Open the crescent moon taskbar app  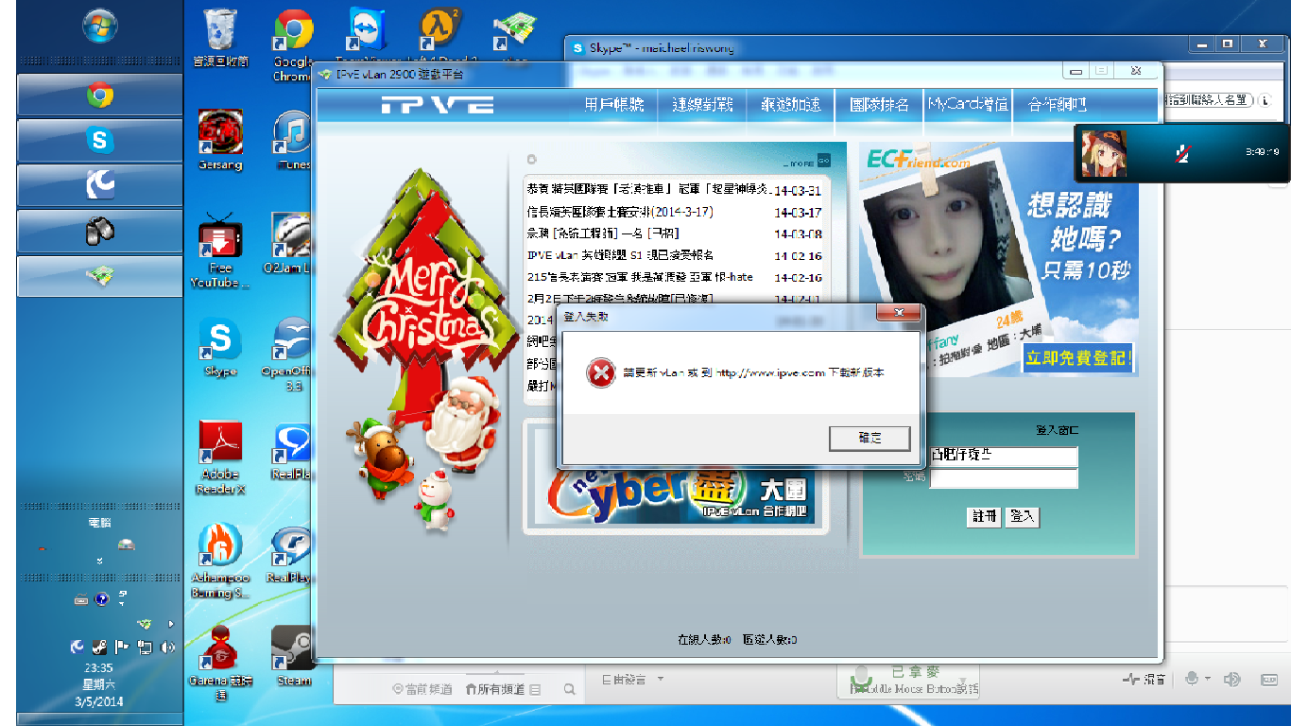click(100, 185)
